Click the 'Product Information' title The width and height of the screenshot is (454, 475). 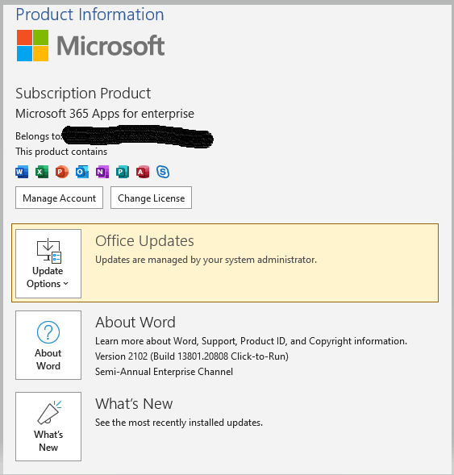(x=90, y=15)
